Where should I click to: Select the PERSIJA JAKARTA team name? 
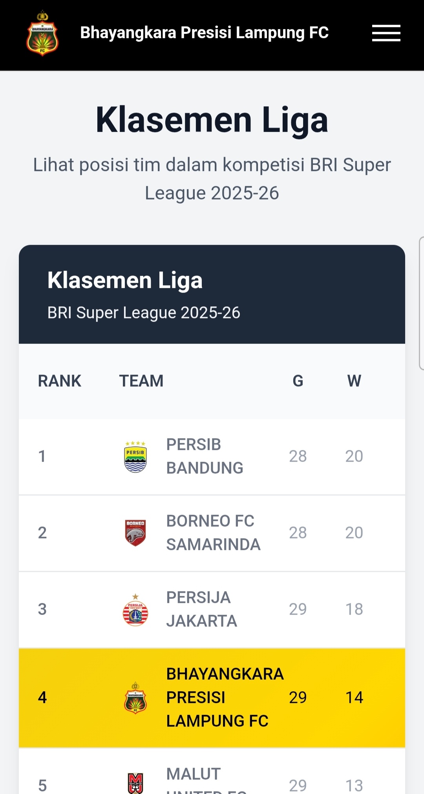tap(201, 609)
